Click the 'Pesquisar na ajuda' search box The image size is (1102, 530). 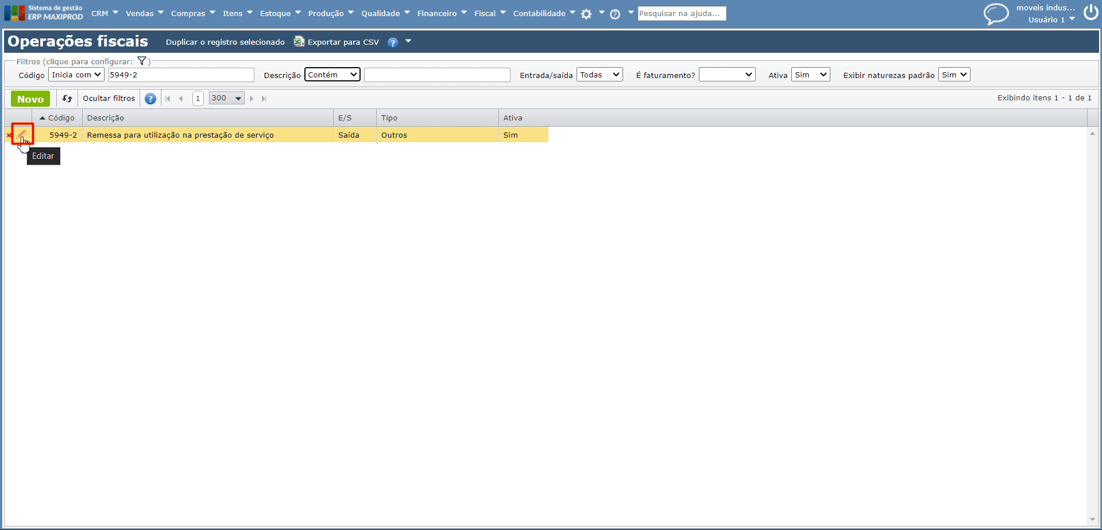pyautogui.click(x=682, y=13)
